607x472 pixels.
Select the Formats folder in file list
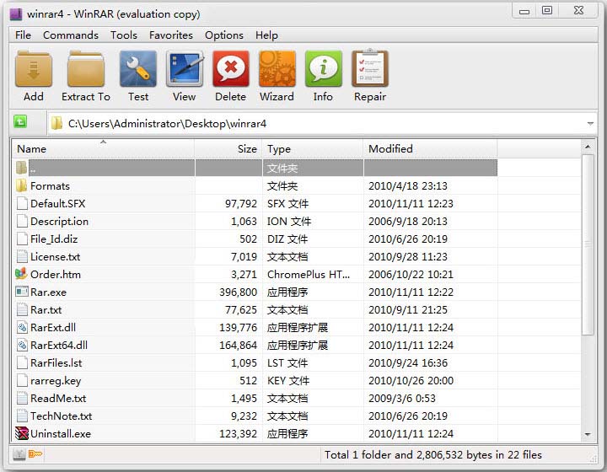[50, 186]
